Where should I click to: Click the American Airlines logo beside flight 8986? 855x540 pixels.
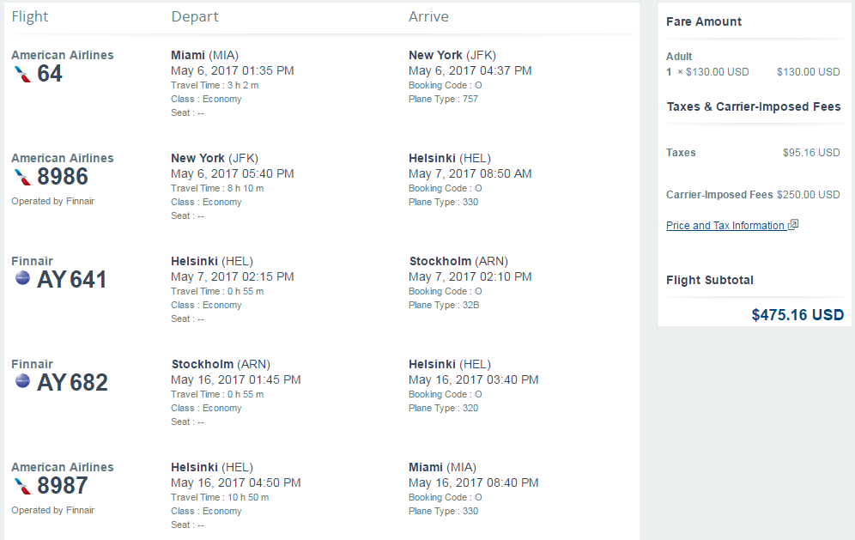23,177
